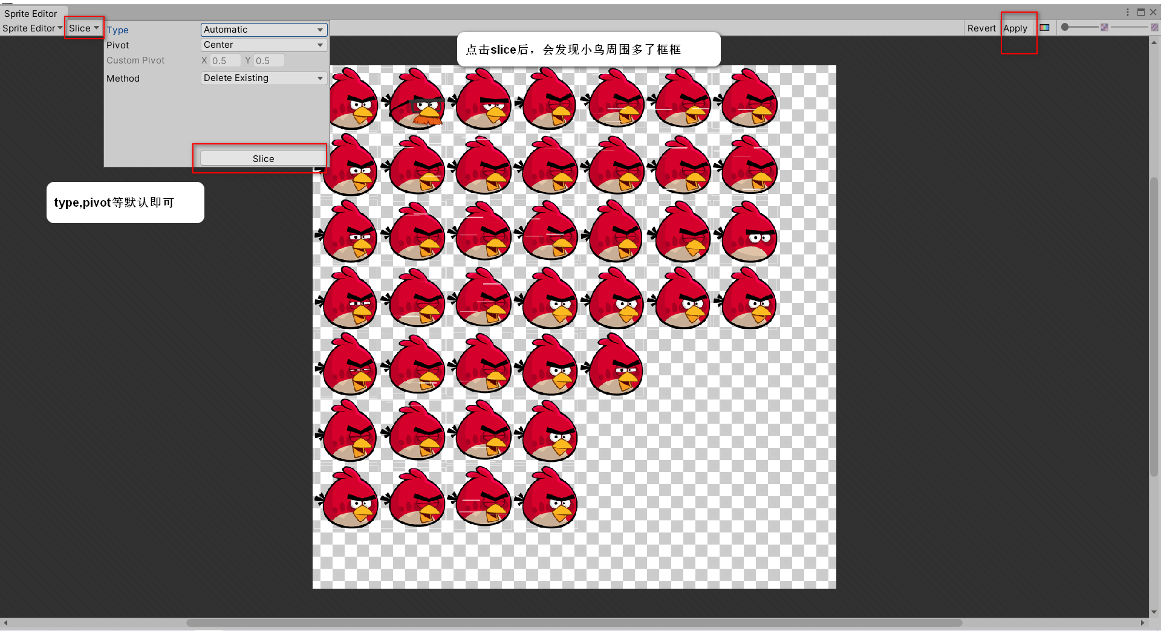The width and height of the screenshot is (1161, 631).
Task: Open the Pivot dropdown set to Center
Action: [264, 45]
